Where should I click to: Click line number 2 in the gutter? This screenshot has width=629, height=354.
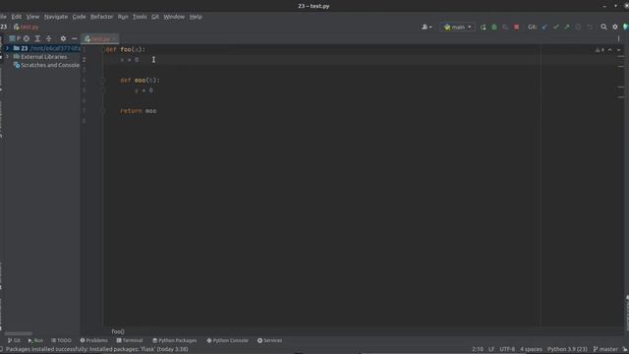tap(84, 60)
